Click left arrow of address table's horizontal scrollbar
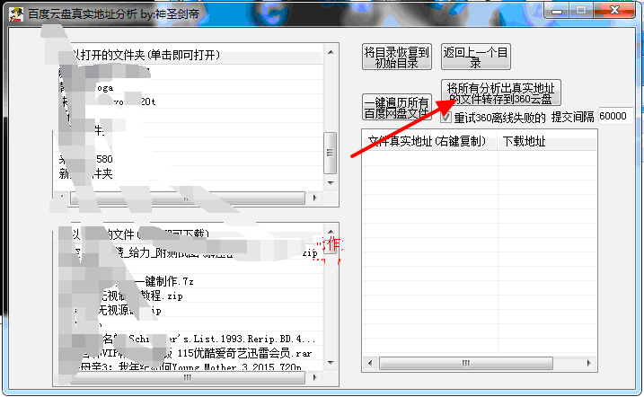This screenshot has height=397, width=644. 370,364
